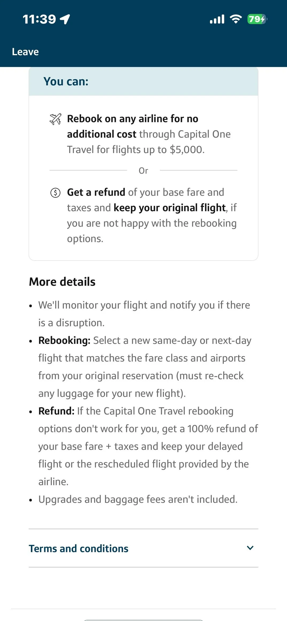Tap the Leave link in header
287x621 pixels.
click(x=25, y=52)
